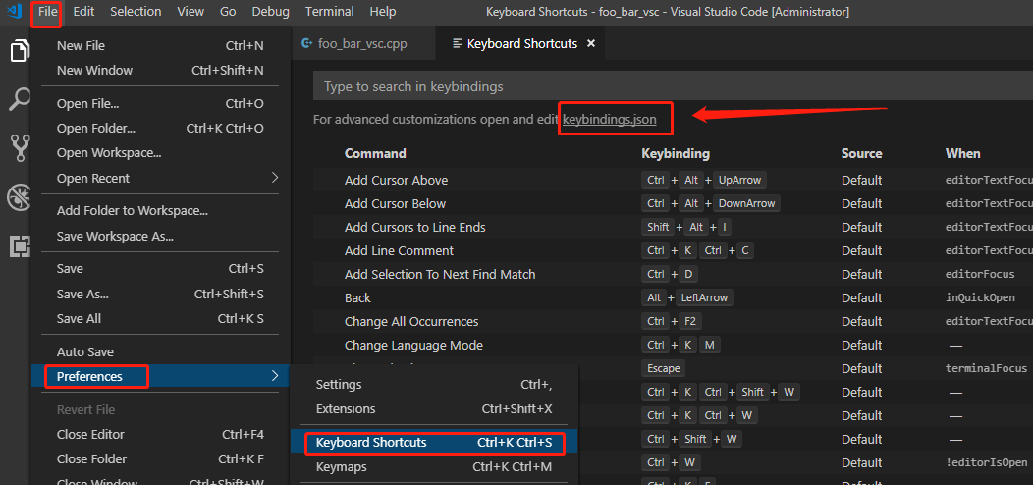1033x485 pixels.
Task: Open Keyboard Shortcuts from Preferences submenu
Action: 434,443
